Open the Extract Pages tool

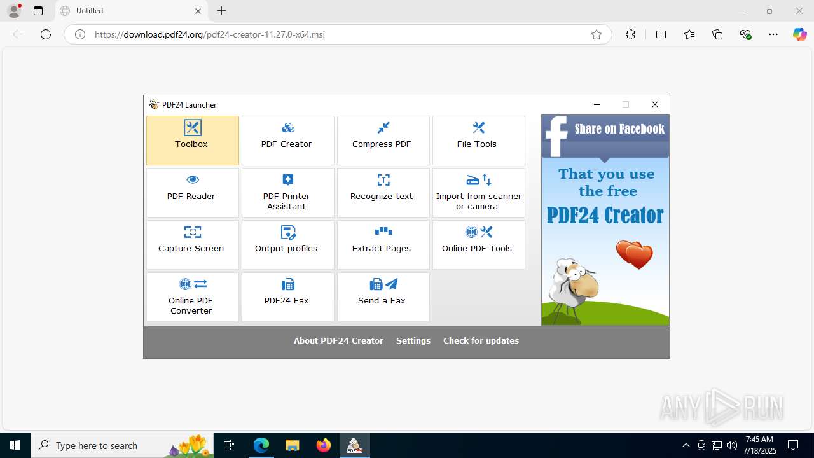coord(383,245)
